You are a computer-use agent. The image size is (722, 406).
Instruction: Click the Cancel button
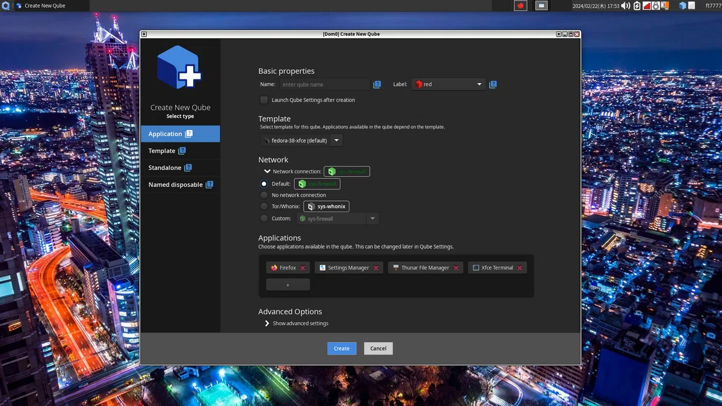[x=378, y=348]
